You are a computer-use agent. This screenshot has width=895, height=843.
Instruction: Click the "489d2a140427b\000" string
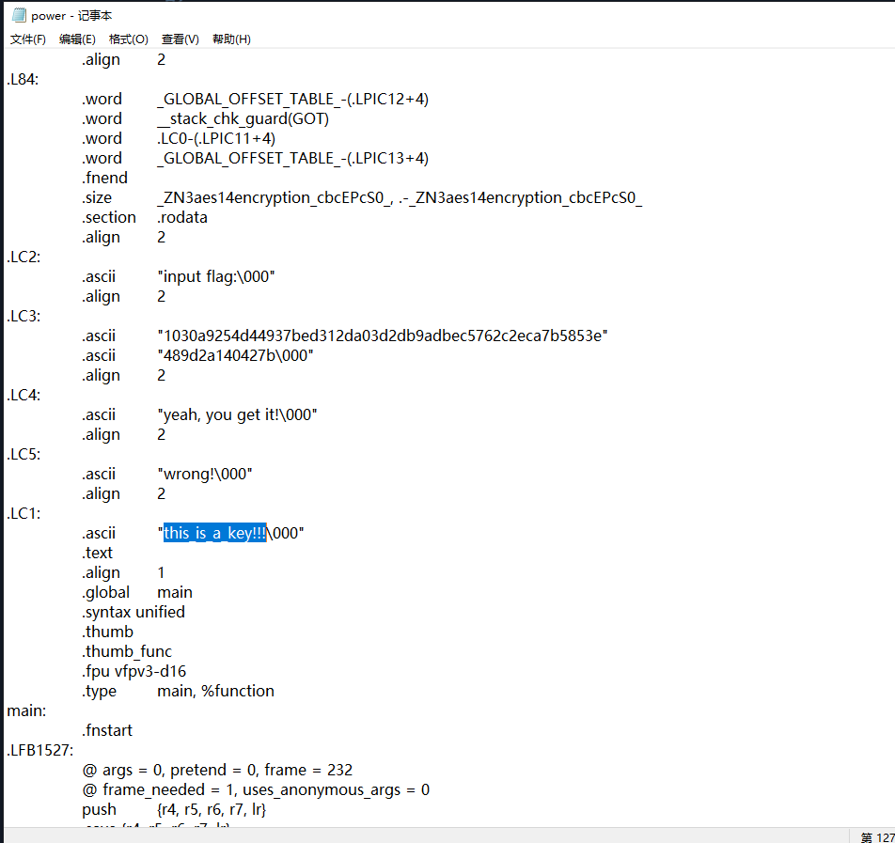click(236, 355)
